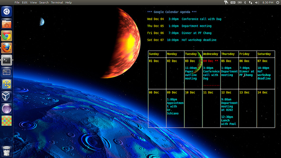The width and height of the screenshot is (281, 158).
Task: Launch Firefox from the launcher
Action: [7, 48]
